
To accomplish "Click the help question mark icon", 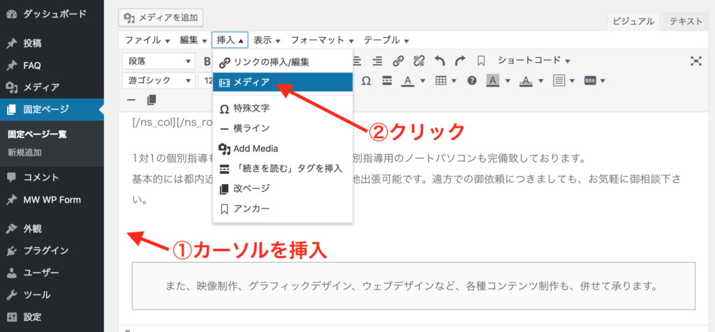I will (x=472, y=81).
